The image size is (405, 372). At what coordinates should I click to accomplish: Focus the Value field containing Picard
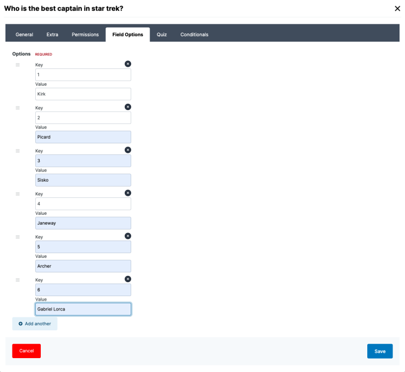point(83,137)
